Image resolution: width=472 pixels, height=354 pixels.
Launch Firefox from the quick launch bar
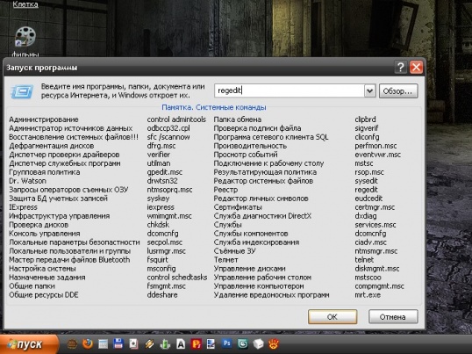[88, 343]
